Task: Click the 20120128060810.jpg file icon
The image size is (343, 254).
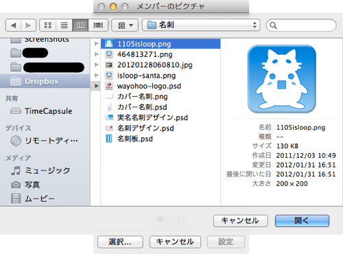Action: [109, 65]
